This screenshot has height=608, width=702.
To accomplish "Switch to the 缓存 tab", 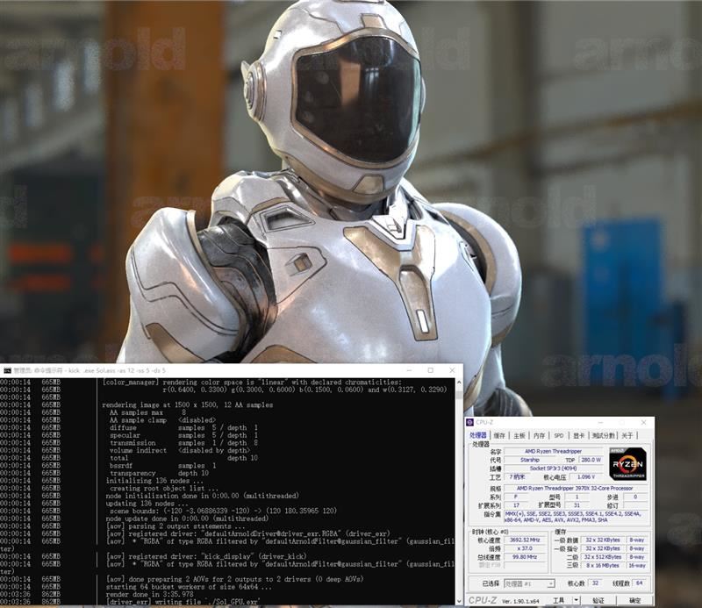I will 499,435.
